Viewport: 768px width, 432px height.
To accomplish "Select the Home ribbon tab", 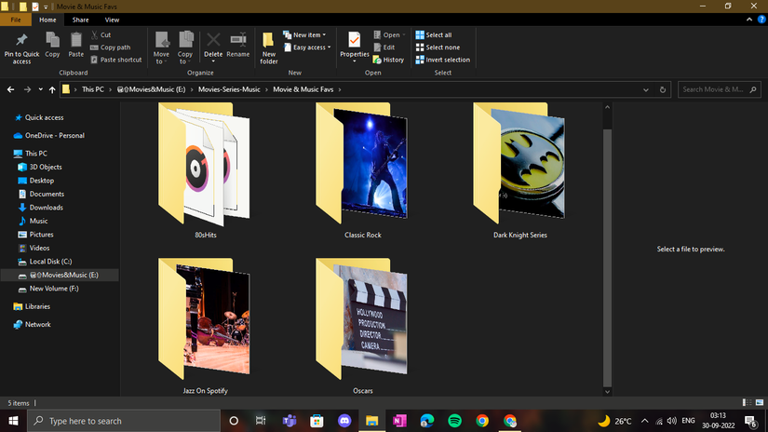I will (x=47, y=20).
